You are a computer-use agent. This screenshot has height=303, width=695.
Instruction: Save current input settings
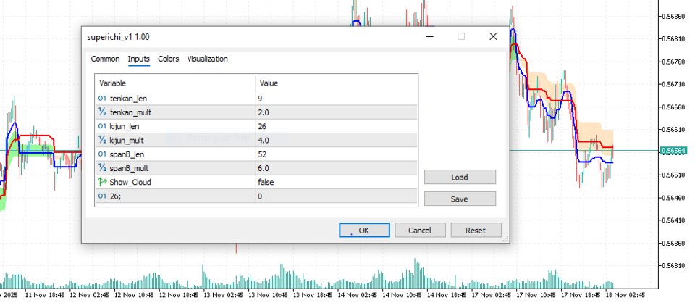point(460,199)
